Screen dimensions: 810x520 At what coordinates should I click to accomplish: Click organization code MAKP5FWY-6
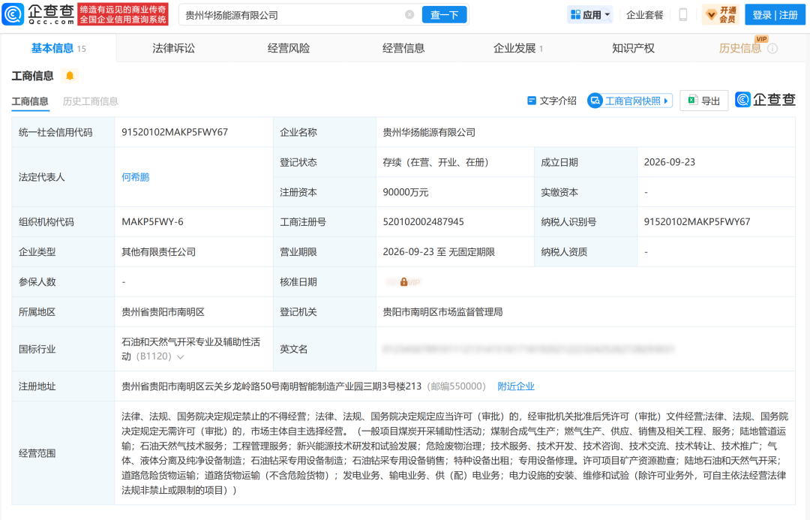click(152, 222)
